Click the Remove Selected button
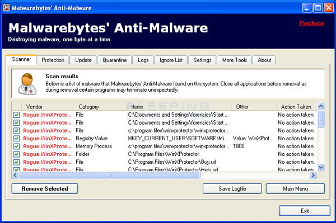 [45, 188]
